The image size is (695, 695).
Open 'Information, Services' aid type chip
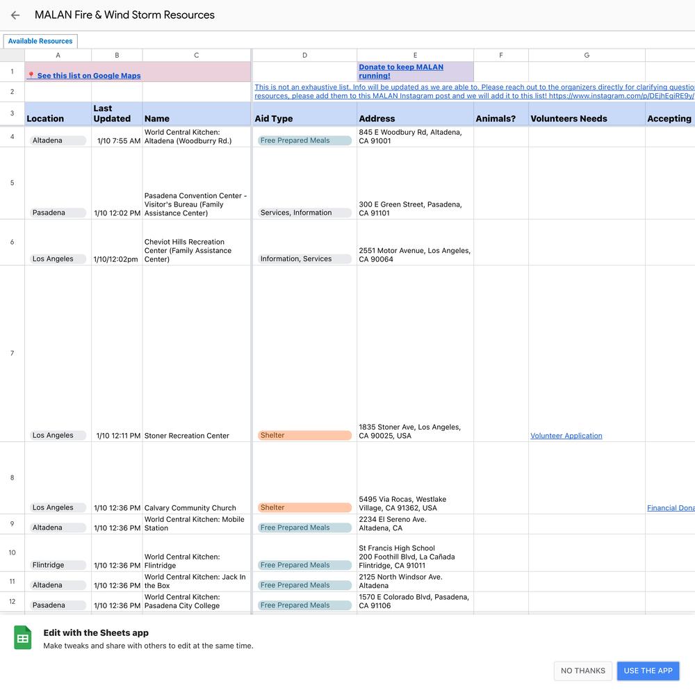(x=304, y=259)
